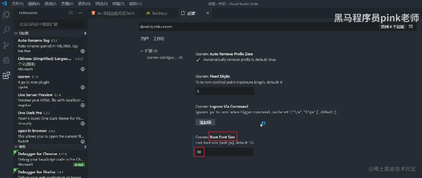Viewport: 422px width, 178px height.
Task: Open manage gear for Chinese Language Pack
Action: pyautogui.click(x=83, y=69)
